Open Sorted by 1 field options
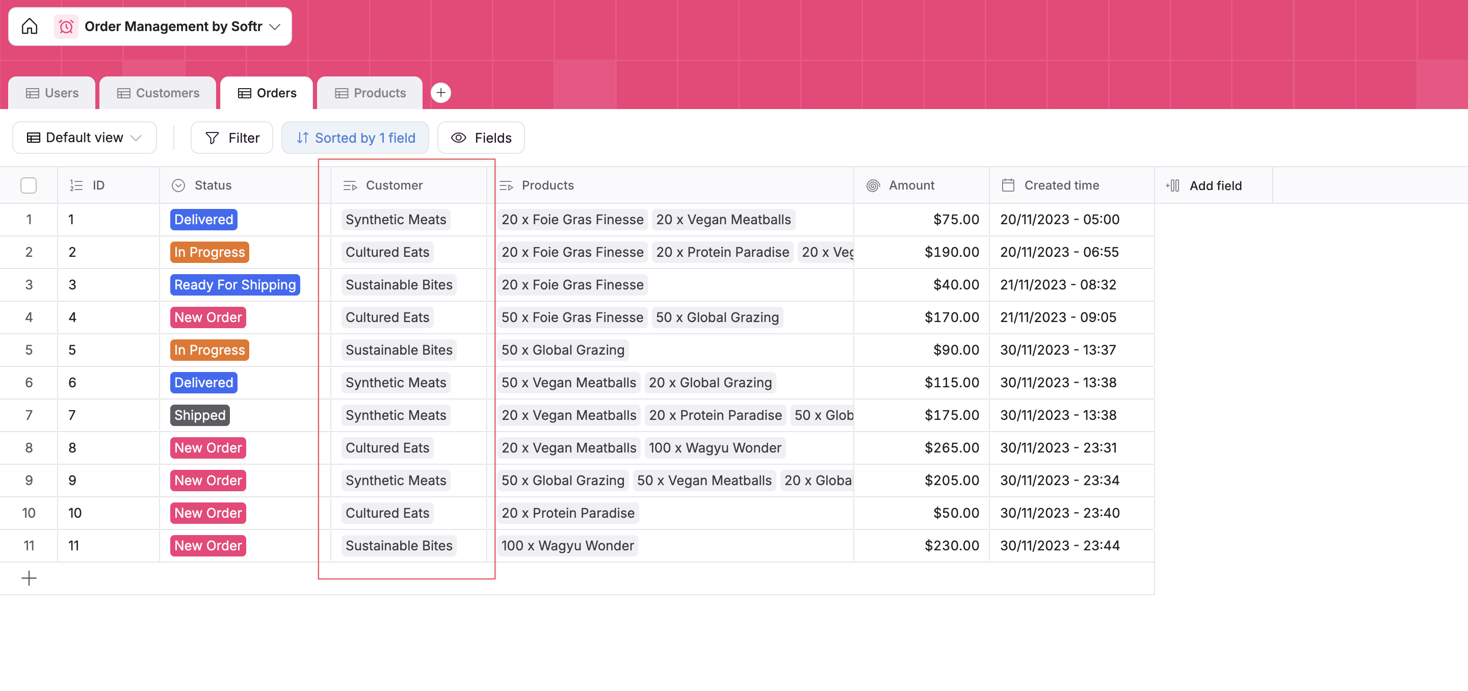The height and width of the screenshot is (691, 1468). pyautogui.click(x=355, y=138)
